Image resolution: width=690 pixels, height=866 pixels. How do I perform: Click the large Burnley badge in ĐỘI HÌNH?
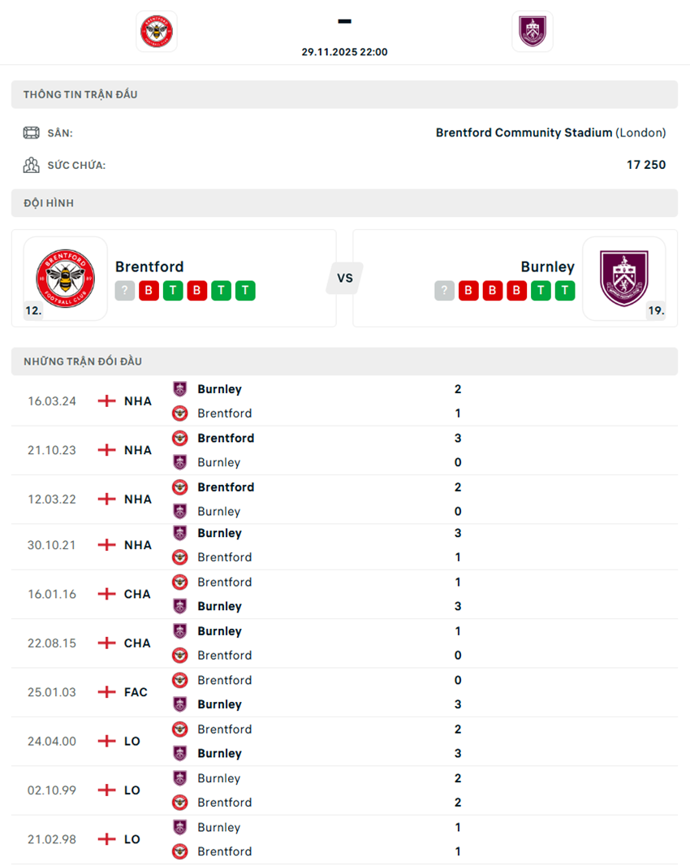[x=625, y=278]
